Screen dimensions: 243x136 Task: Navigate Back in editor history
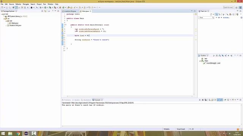pyautogui.click(x=93, y=8)
